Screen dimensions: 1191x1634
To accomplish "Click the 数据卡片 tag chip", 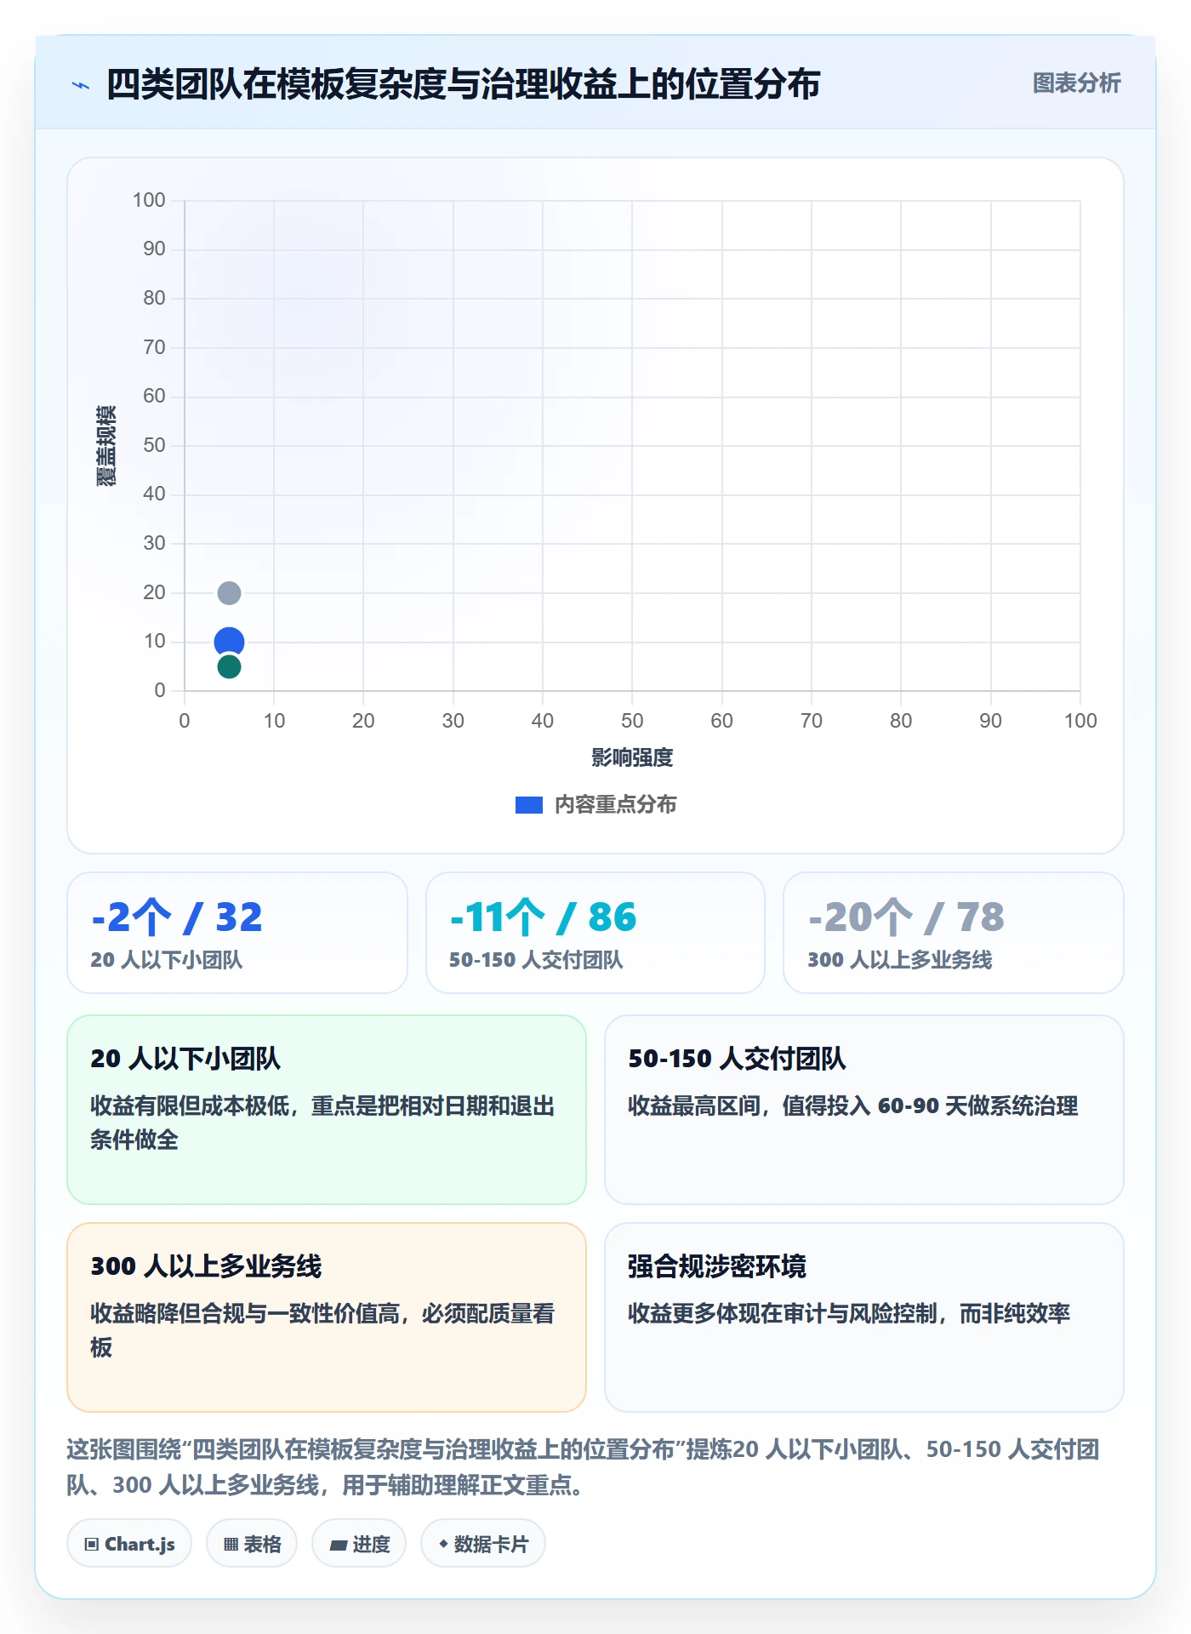I will pos(483,1544).
